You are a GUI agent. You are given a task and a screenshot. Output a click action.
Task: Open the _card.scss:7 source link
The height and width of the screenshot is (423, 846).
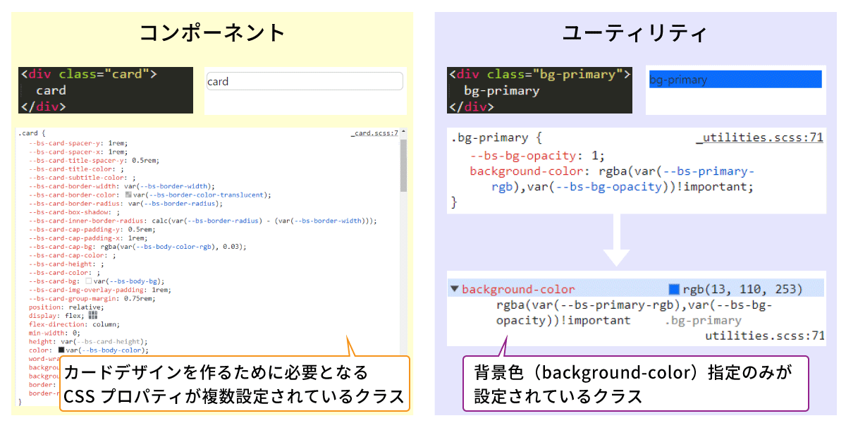click(x=374, y=133)
